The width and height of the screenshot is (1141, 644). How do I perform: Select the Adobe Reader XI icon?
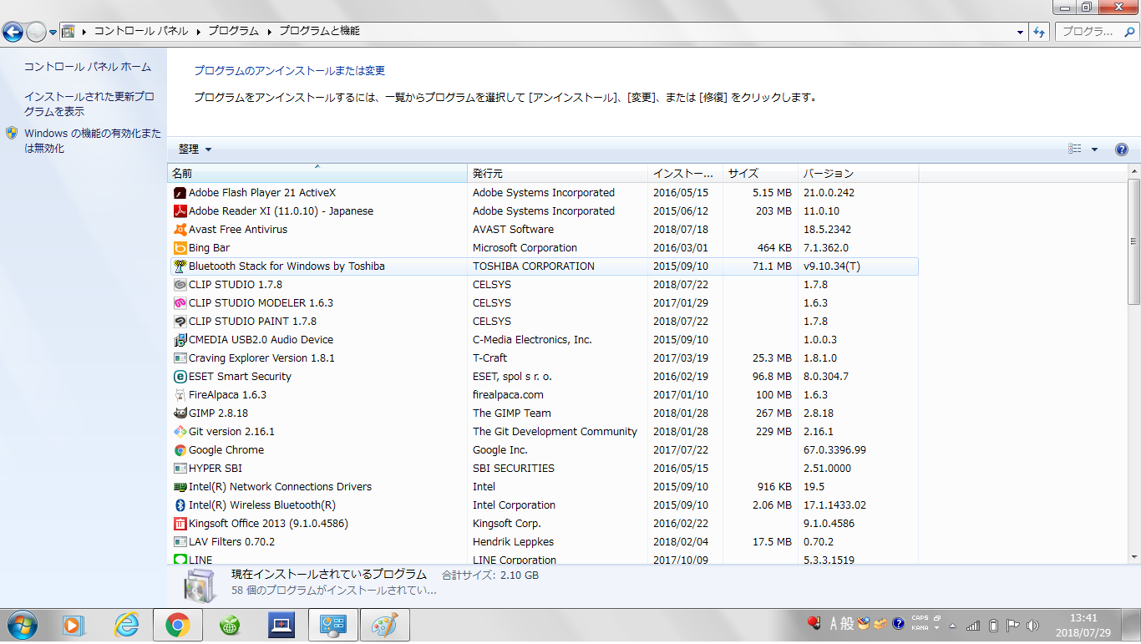click(180, 211)
